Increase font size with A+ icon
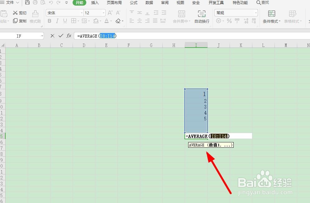Screen dimensions: 310x203 (110, 13)
